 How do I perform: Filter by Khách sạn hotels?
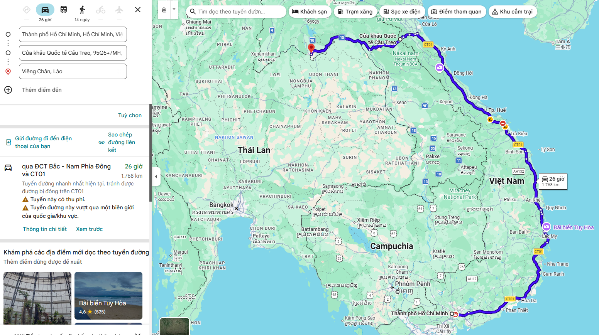click(x=310, y=12)
